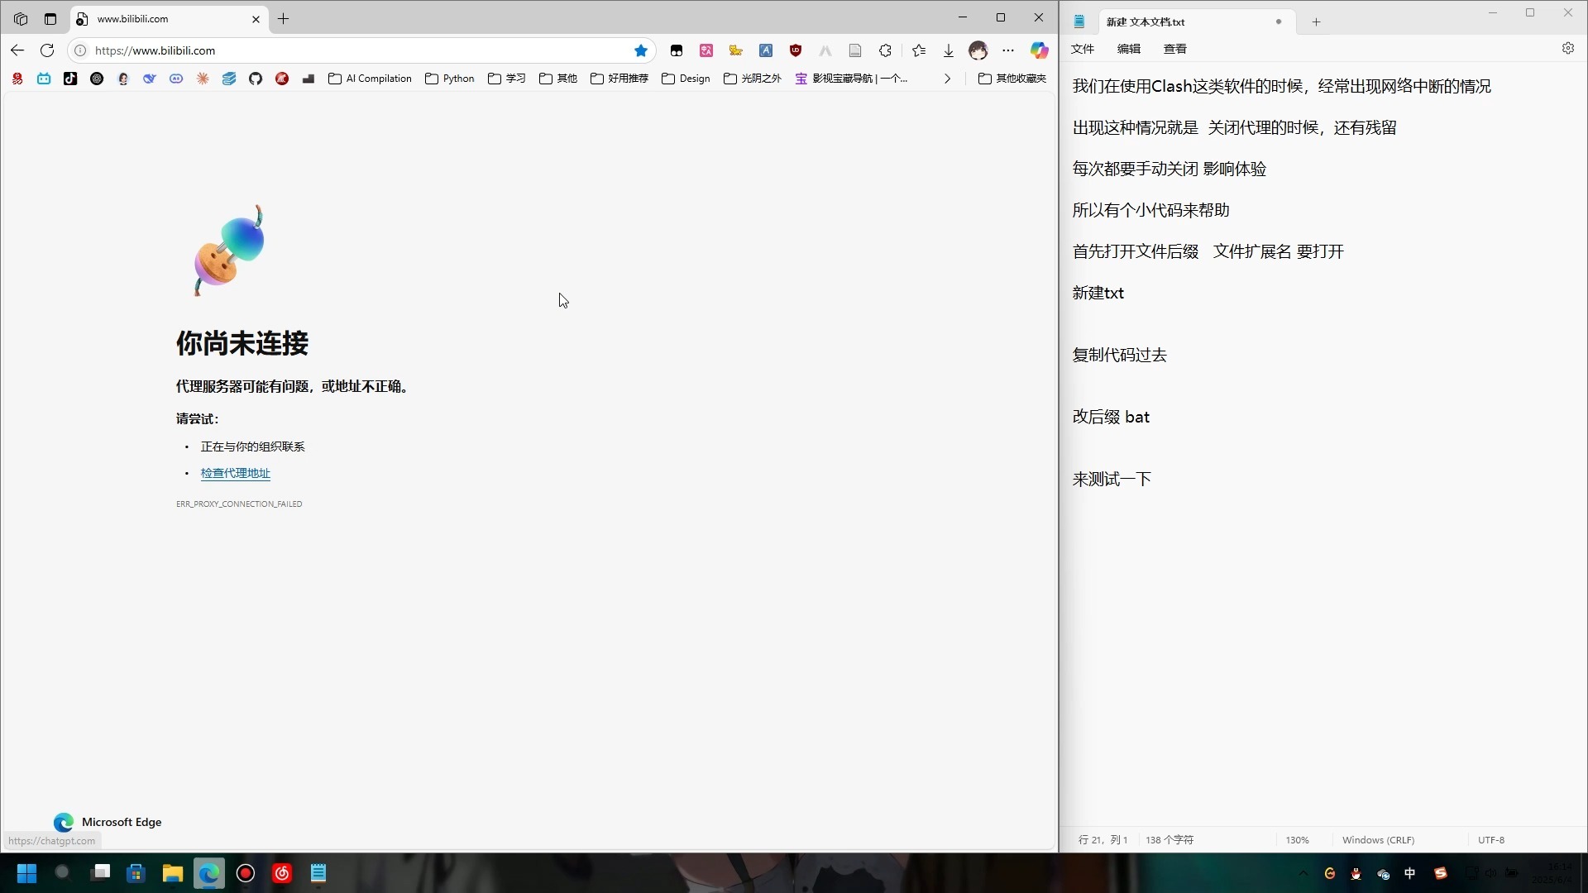This screenshot has width=1588, height=893.
Task: Open Notepad settings gear
Action: 1568,48
